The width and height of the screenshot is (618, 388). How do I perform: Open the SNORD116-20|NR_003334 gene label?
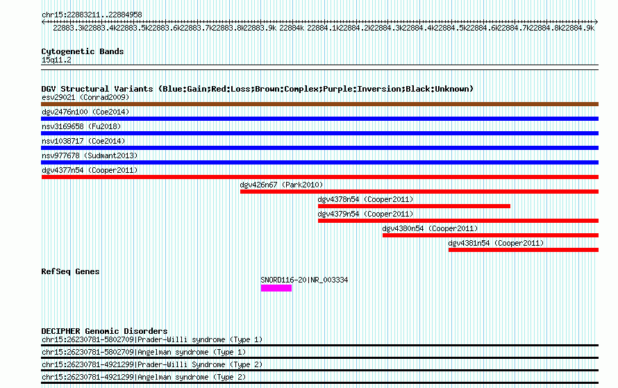(x=304, y=280)
